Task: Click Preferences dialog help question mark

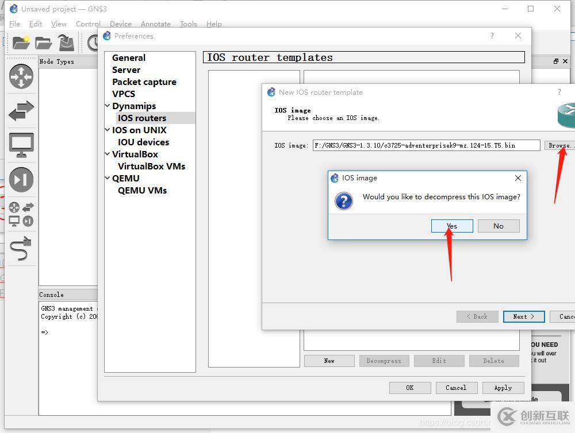Action: 492,36
